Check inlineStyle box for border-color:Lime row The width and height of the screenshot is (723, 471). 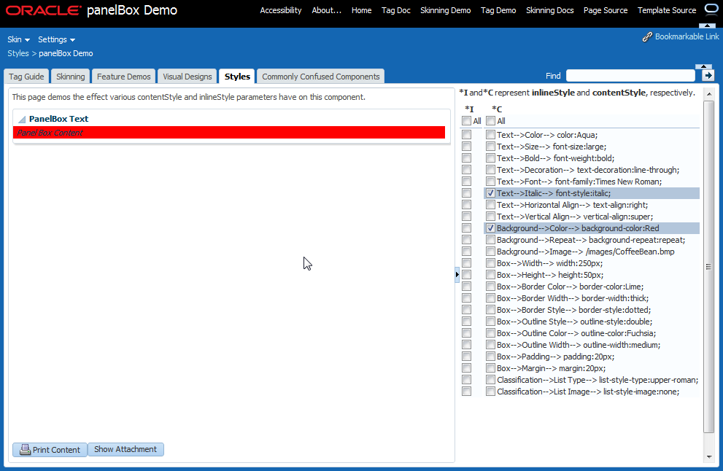467,287
